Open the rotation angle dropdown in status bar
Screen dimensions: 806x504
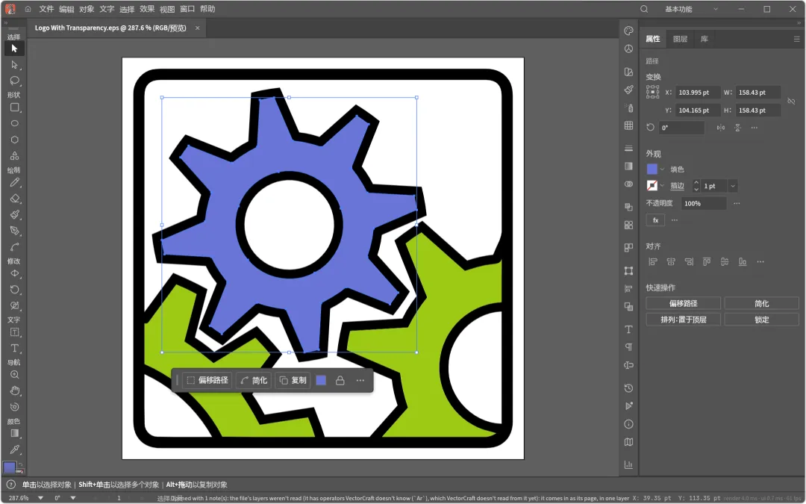coord(73,498)
